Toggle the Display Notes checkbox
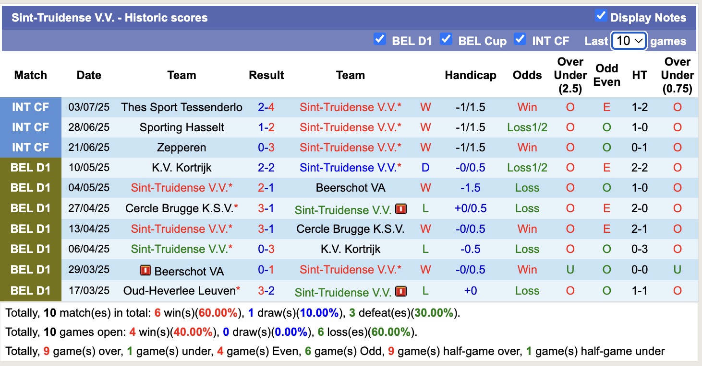Viewport: 702px width, 366px height. pos(601,15)
